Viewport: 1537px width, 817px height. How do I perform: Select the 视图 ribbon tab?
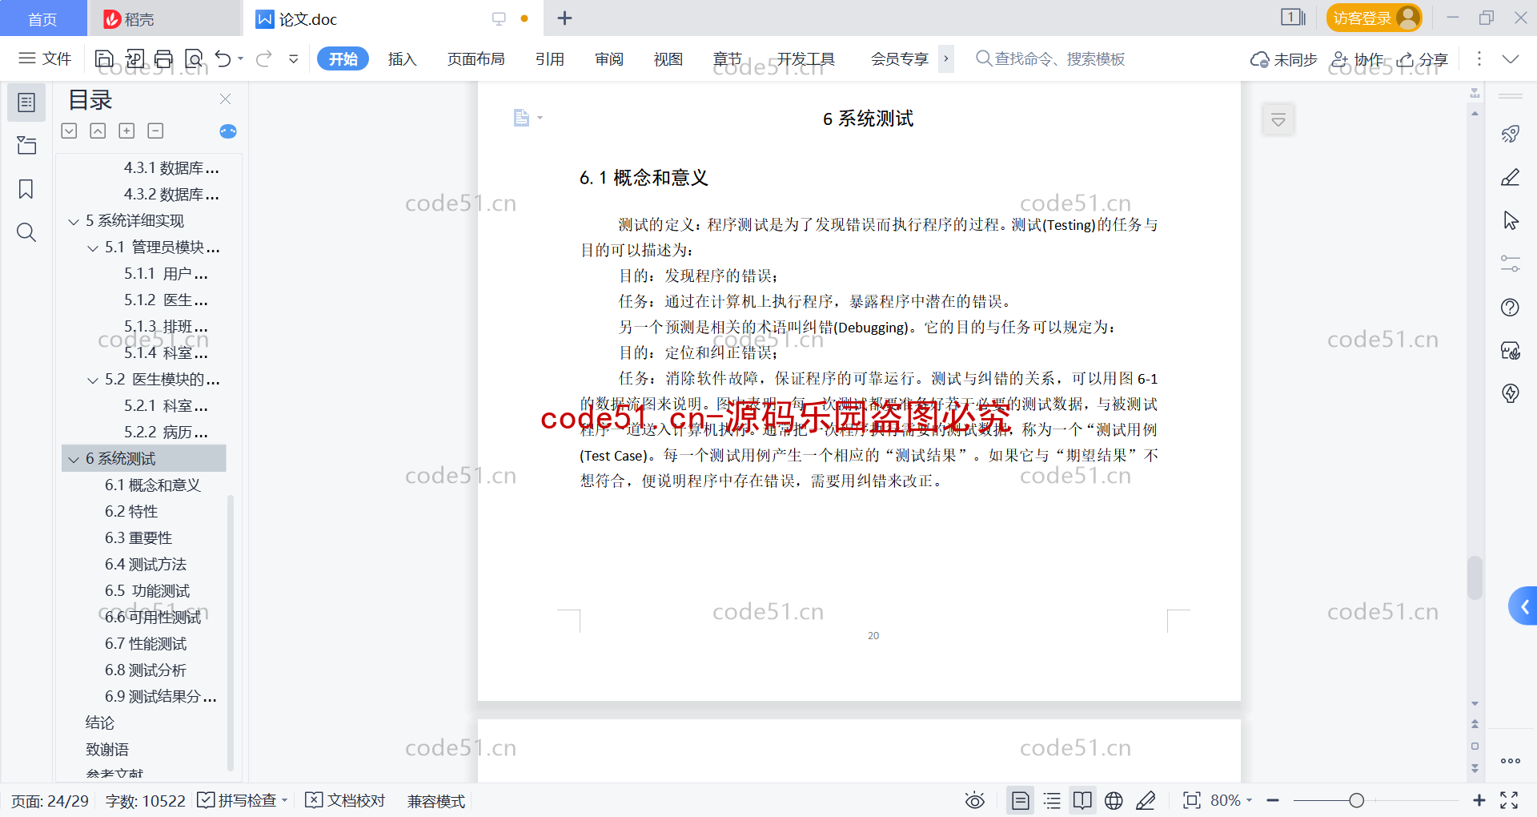pyautogui.click(x=668, y=58)
